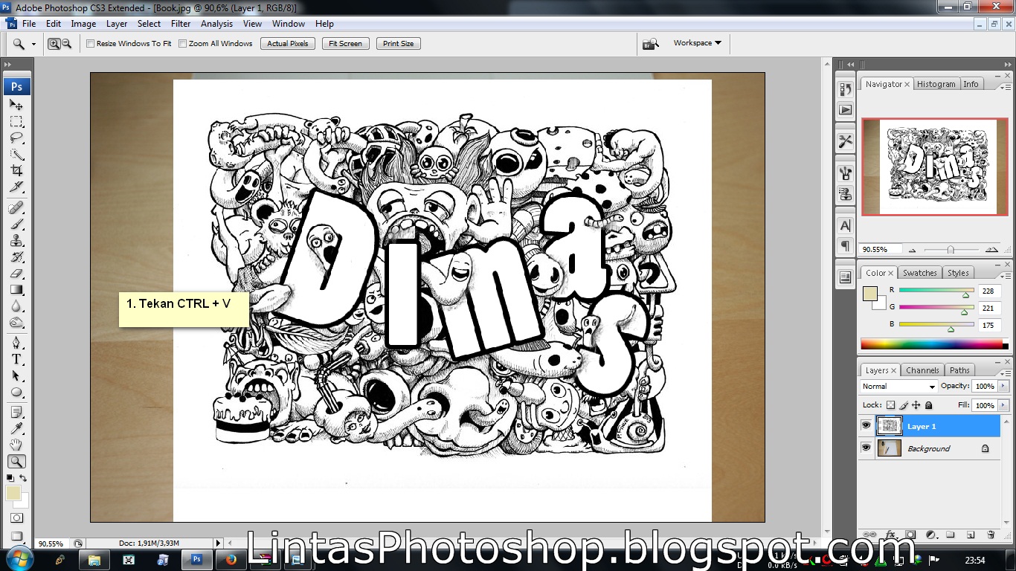Select the Rectangular Marquee tool
1016x571 pixels.
tap(16, 121)
